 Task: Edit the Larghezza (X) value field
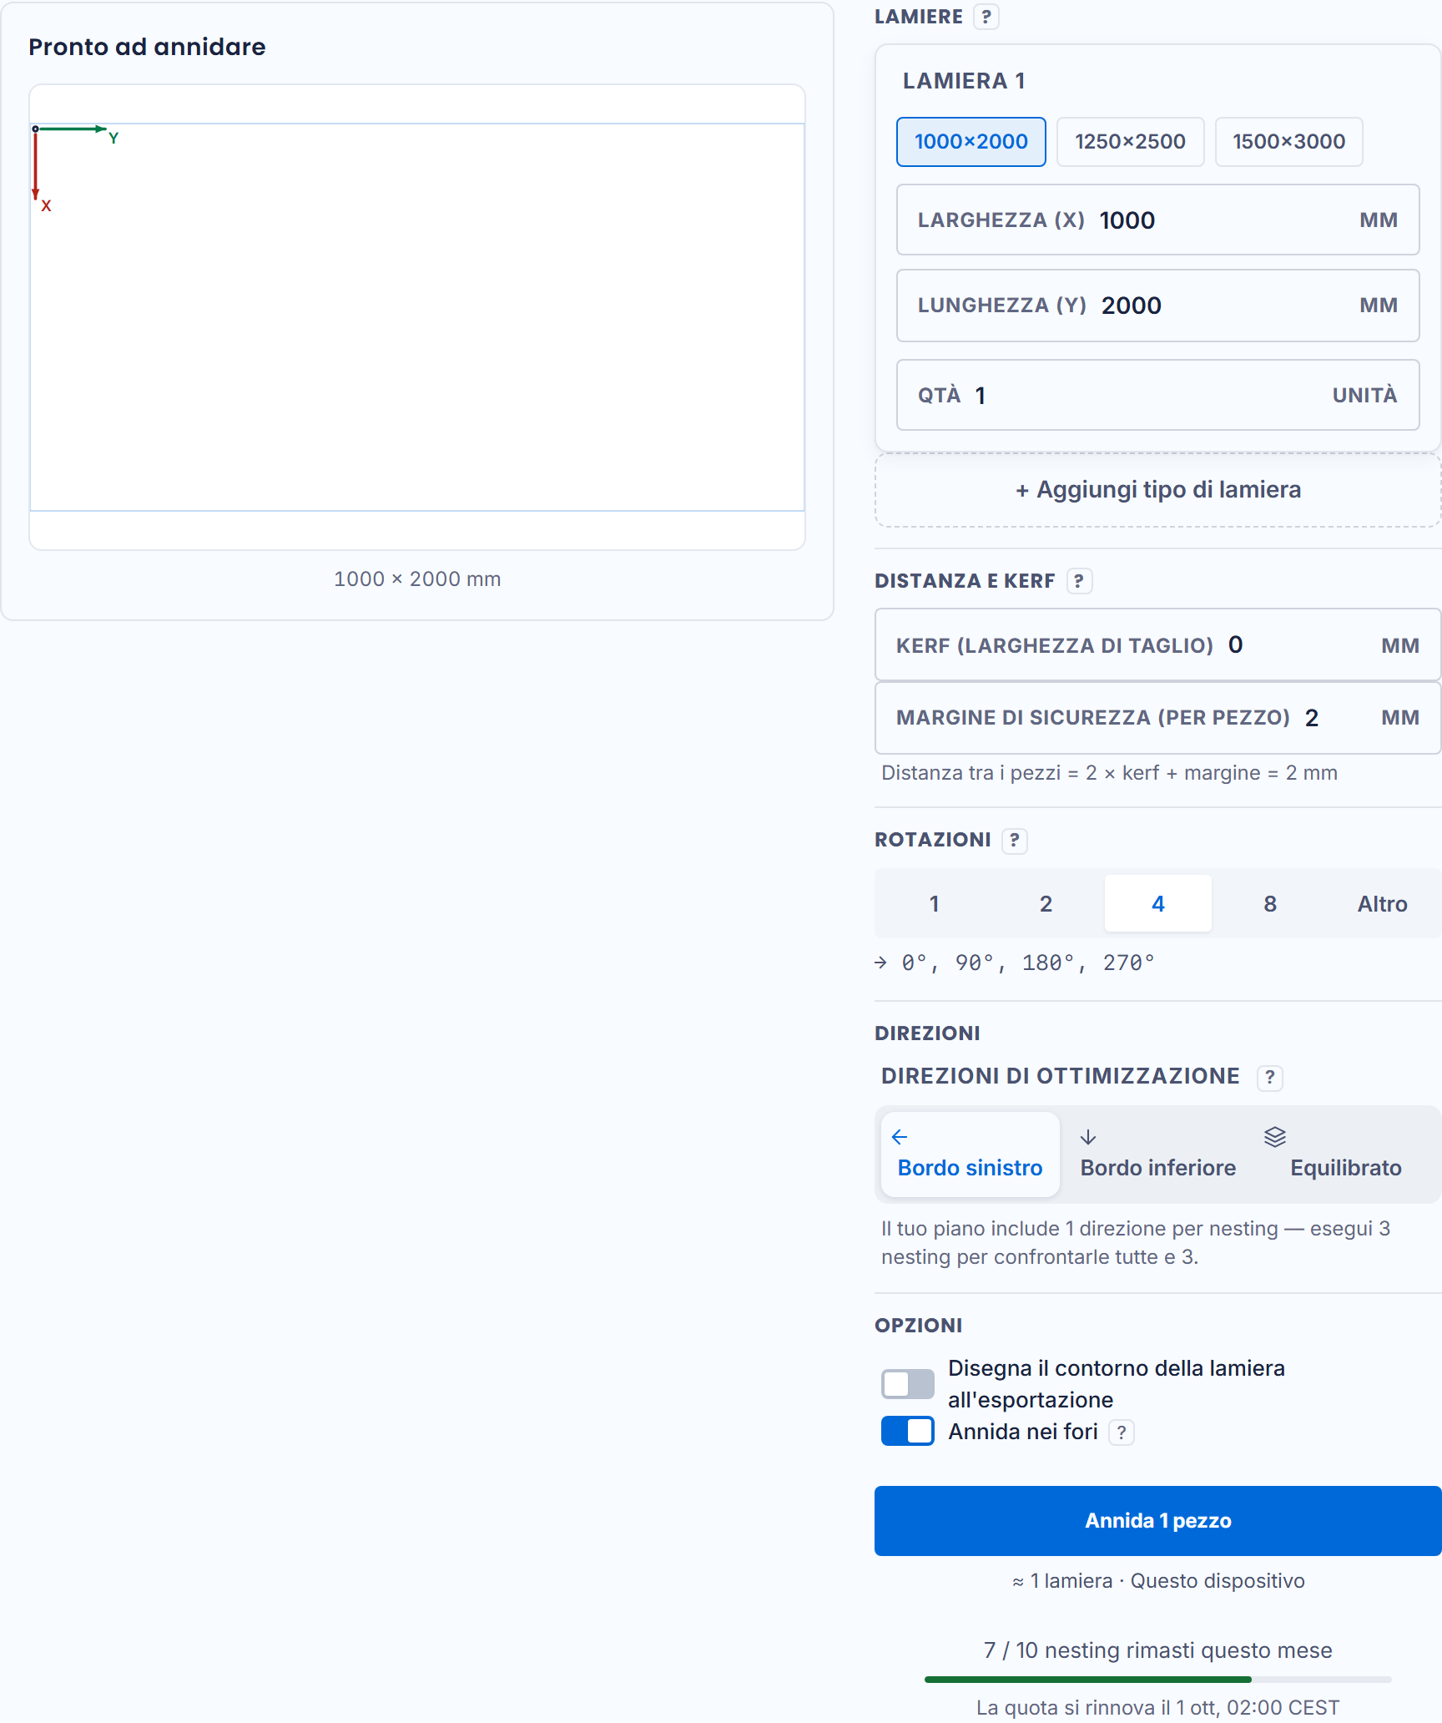pos(1158,220)
